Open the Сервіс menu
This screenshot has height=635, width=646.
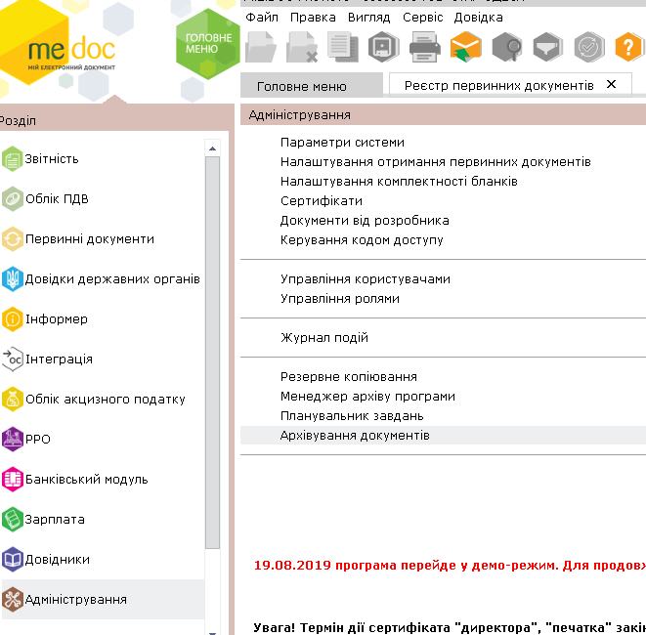point(423,18)
